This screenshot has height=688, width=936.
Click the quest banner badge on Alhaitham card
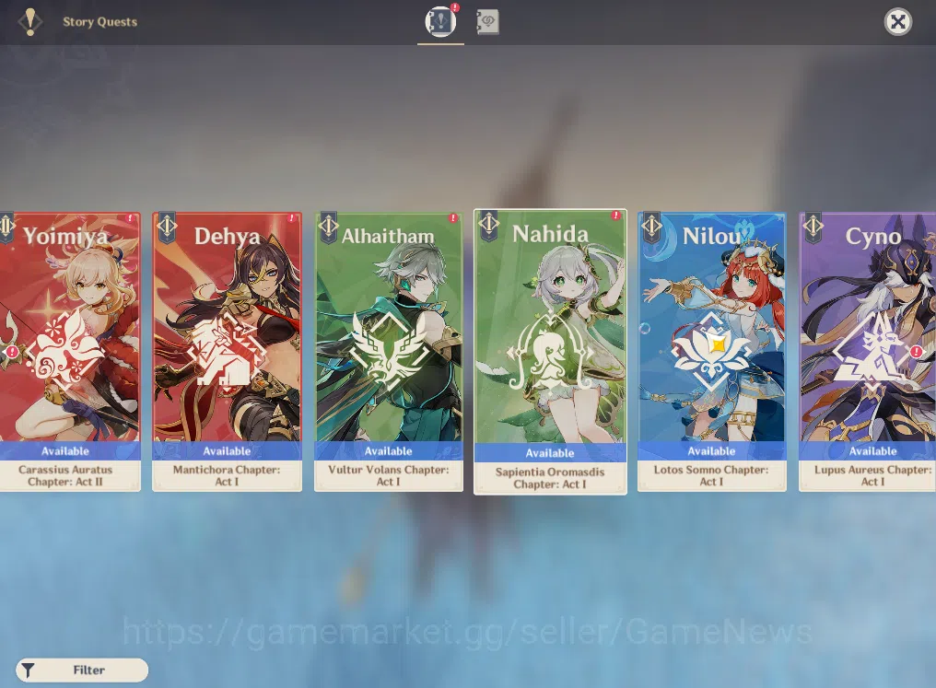tap(328, 227)
